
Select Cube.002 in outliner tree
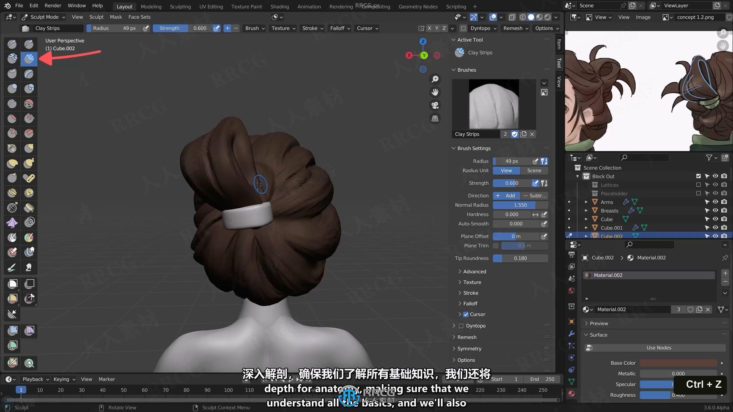[x=612, y=236]
